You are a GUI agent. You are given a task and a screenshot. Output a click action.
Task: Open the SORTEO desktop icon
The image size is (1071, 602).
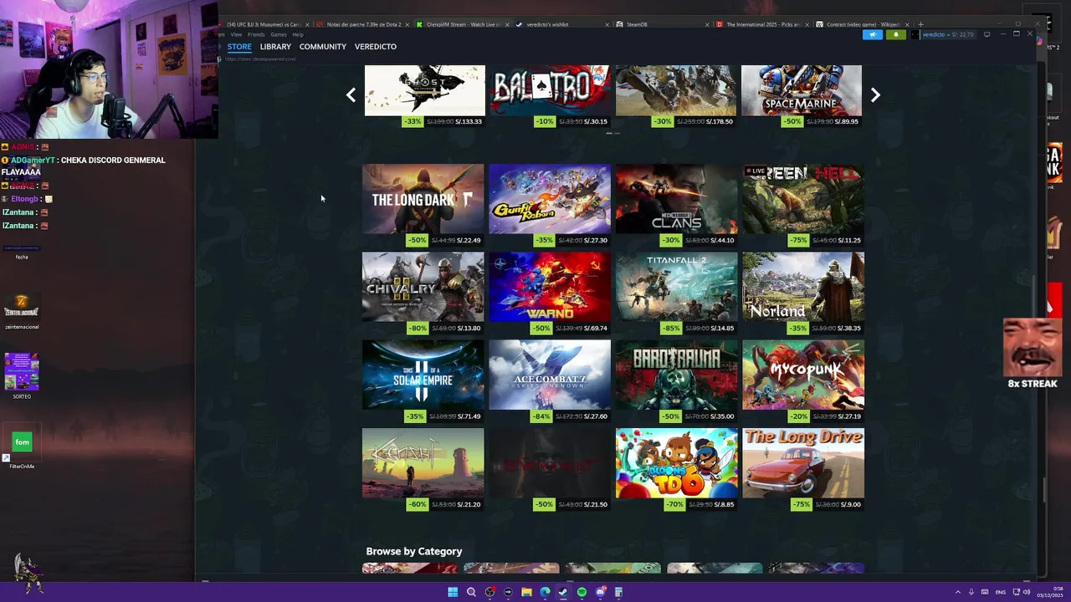click(x=22, y=375)
